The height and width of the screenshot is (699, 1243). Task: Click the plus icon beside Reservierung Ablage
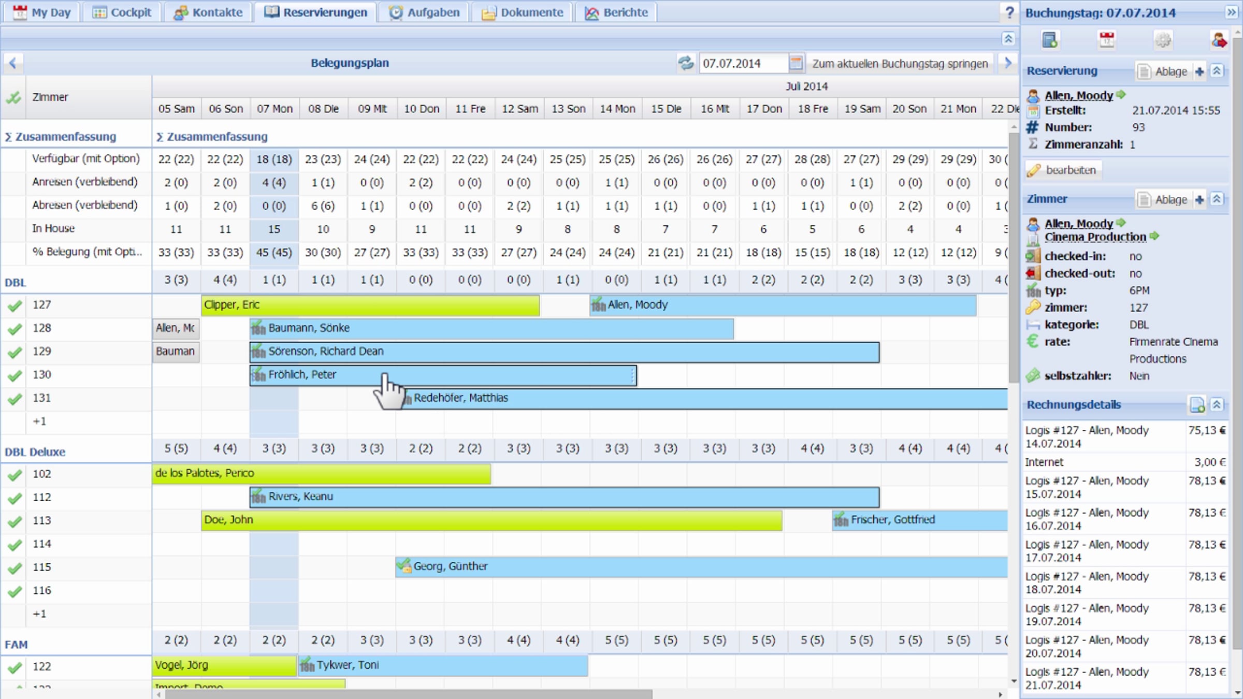tap(1199, 71)
